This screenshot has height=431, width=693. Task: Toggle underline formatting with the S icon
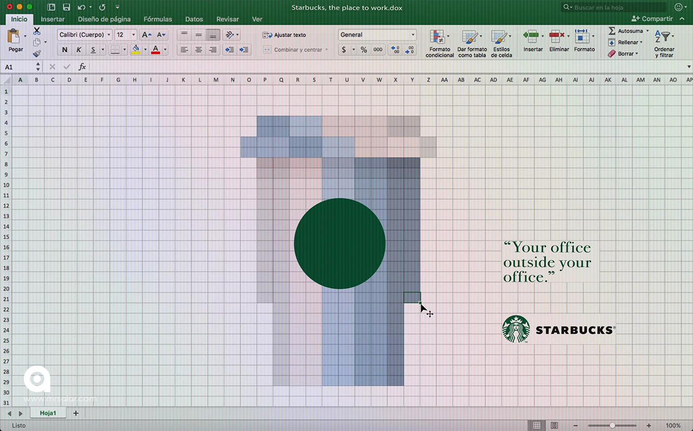tap(91, 49)
